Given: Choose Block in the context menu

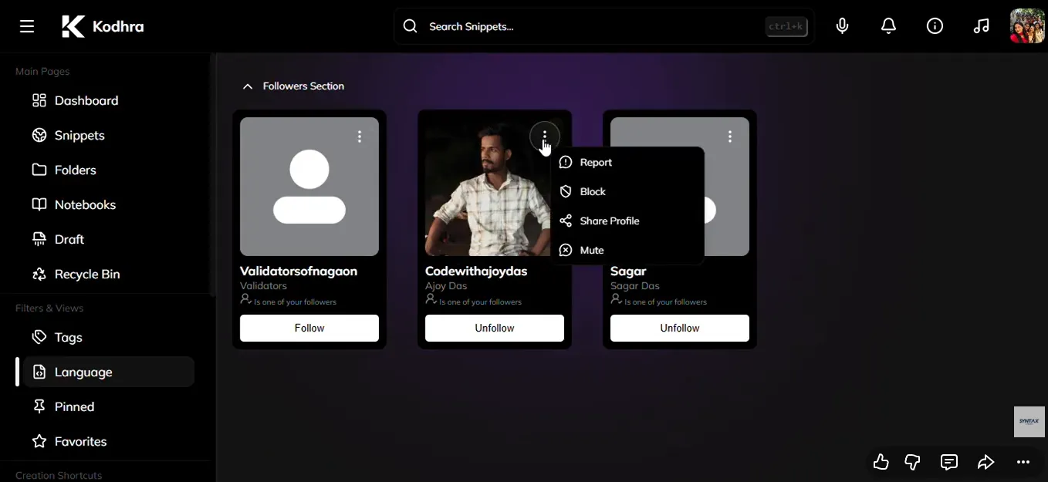Looking at the screenshot, I should point(627,192).
